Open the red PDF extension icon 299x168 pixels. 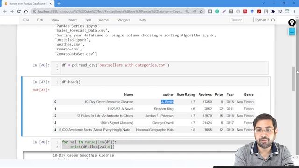(x=259, y=11)
